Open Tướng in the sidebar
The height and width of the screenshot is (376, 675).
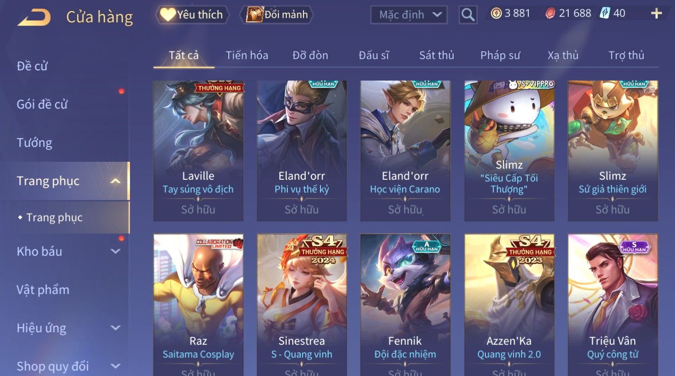(35, 143)
